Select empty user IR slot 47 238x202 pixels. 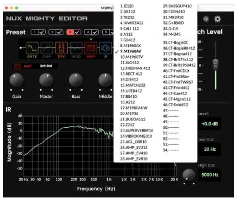click(x=171, y=111)
